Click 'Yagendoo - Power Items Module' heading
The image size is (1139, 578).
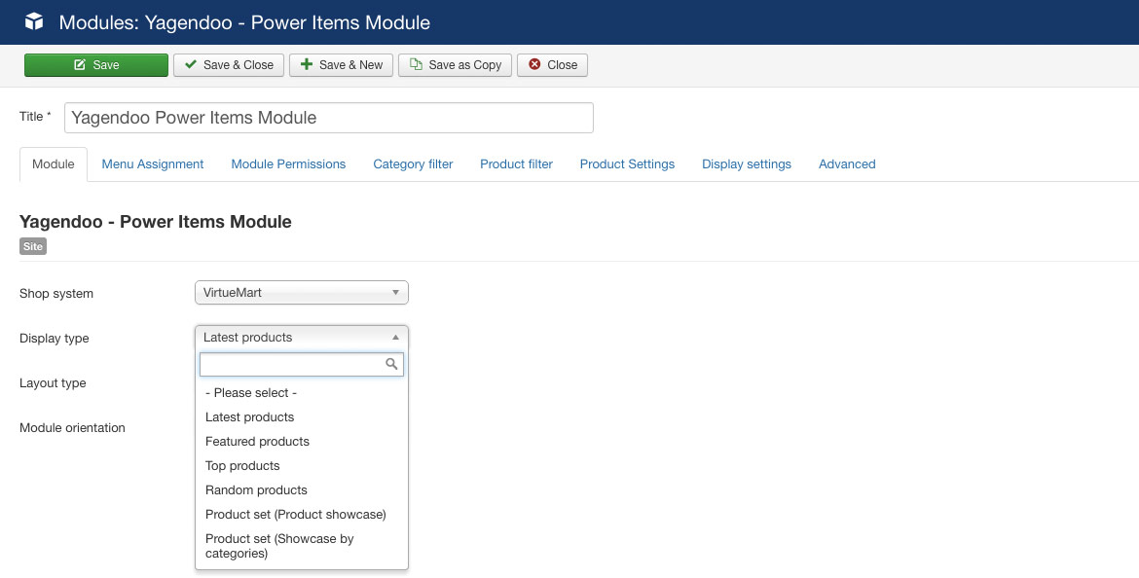[156, 222]
